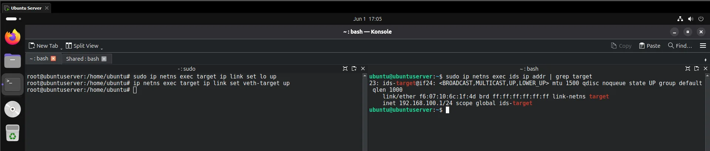Maximize the Konsole window
Screen dimensions: 710x151
coord(688,32)
